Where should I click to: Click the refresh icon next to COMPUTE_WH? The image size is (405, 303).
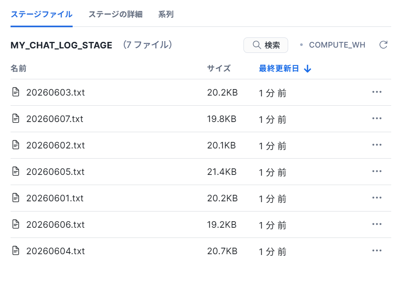(x=383, y=45)
